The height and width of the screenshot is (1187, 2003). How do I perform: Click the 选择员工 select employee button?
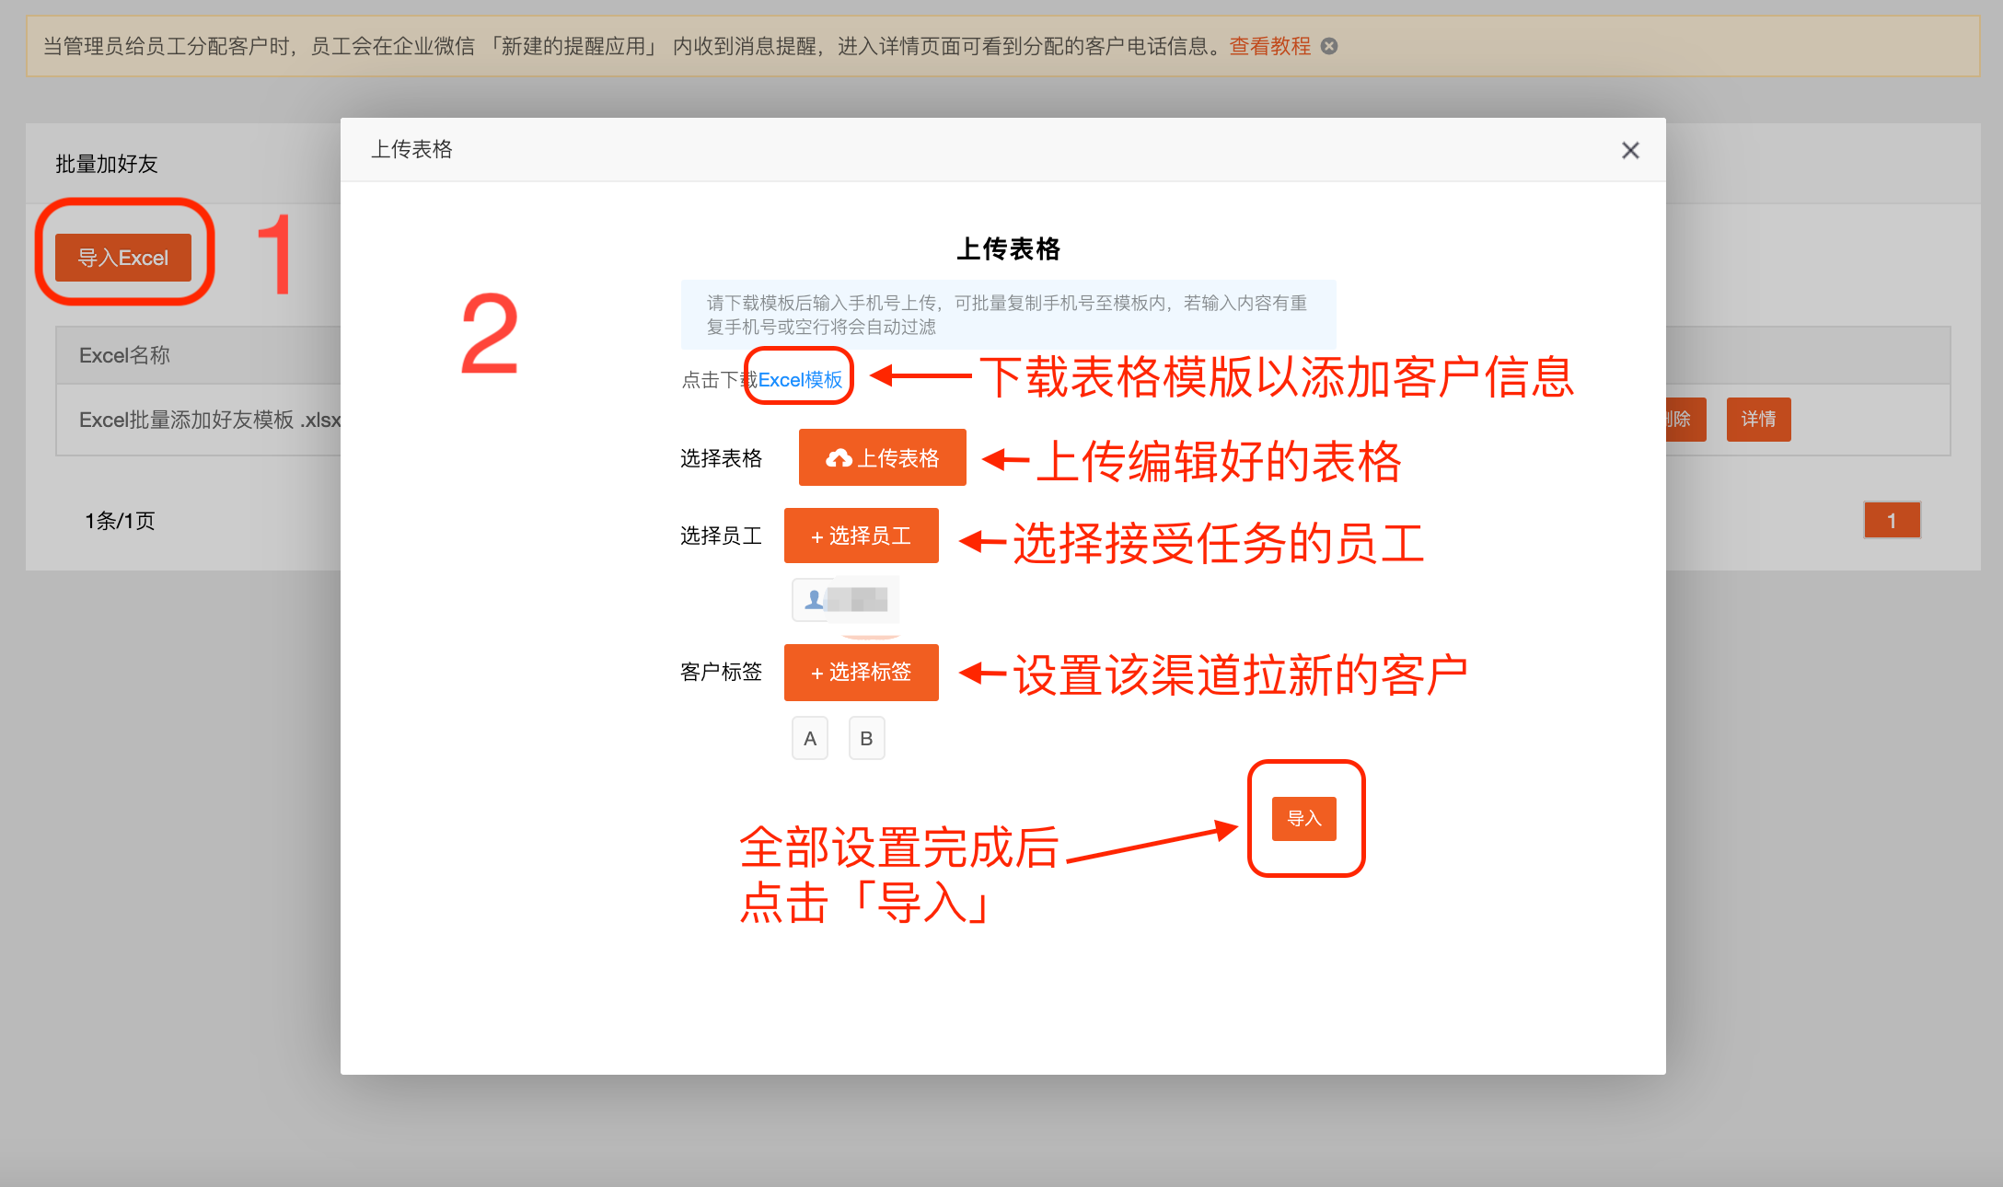[x=861, y=536]
